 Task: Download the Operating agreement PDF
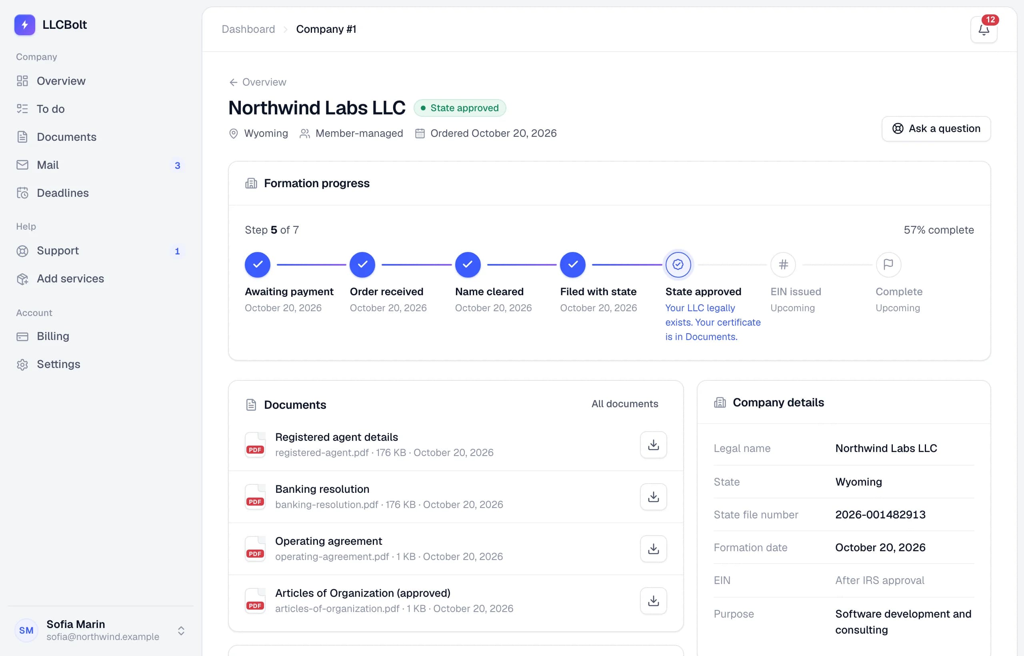pos(654,549)
